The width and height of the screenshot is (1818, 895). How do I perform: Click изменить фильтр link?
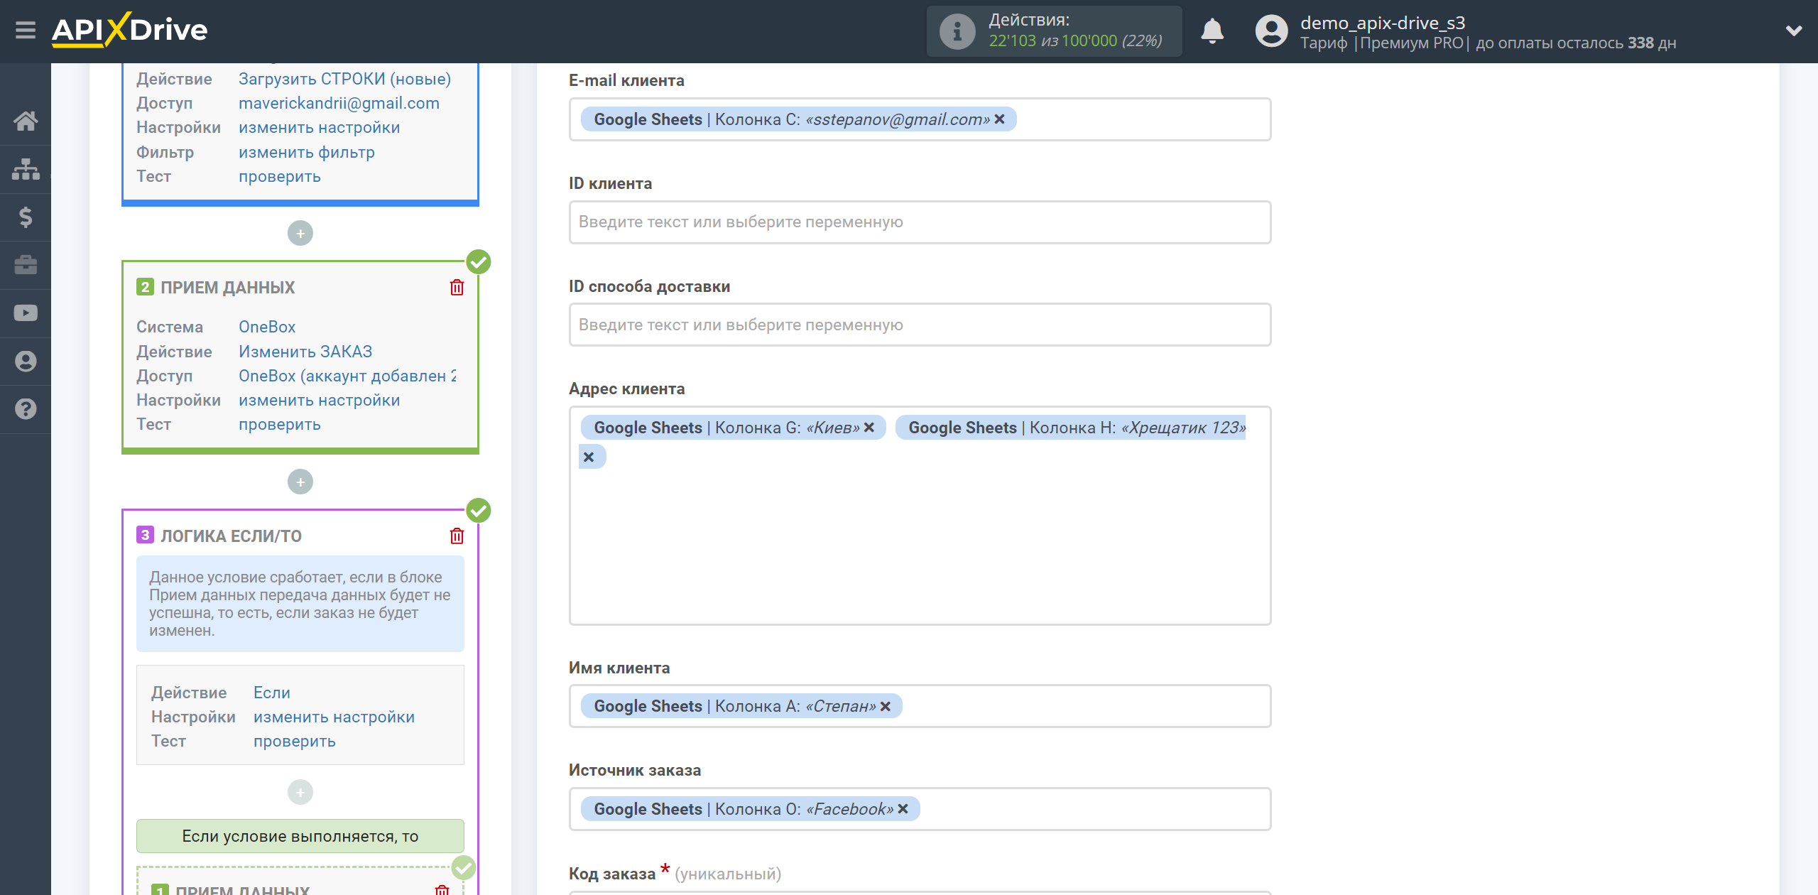307,152
